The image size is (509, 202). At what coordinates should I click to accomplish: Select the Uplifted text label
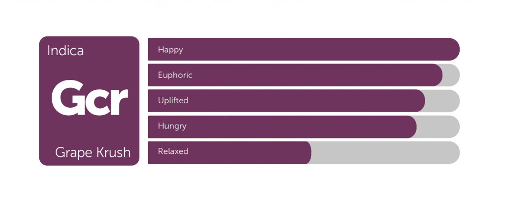(x=173, y=101)
